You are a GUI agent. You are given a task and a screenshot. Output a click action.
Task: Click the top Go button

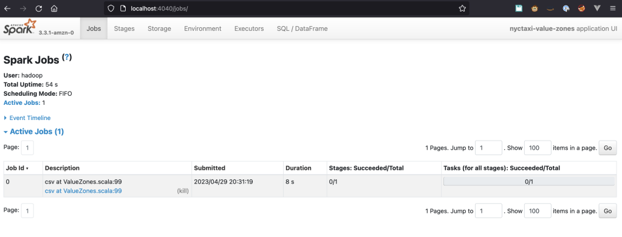click(607, 148)
